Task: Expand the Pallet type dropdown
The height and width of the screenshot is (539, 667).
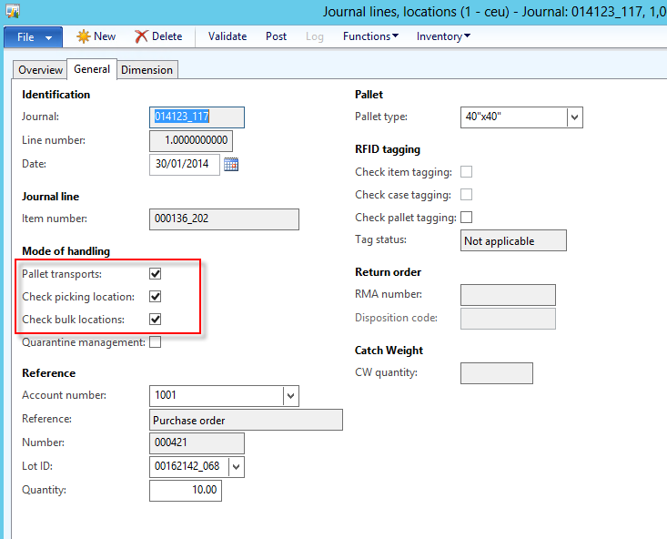Action: coord(574,117)
